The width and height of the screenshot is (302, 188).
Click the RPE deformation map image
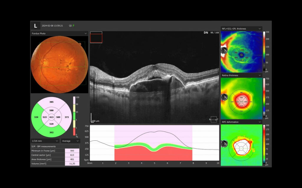241,145
